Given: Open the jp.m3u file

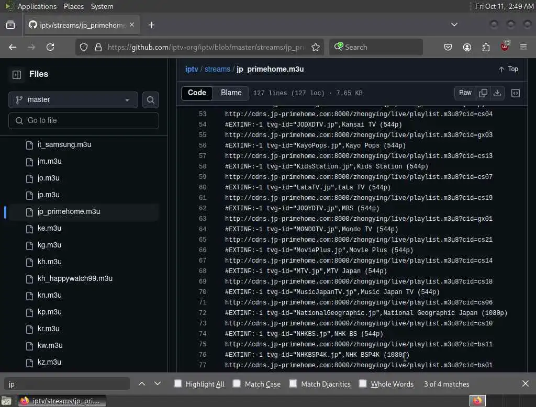Looking at the screenshot, I should (49, 195).
